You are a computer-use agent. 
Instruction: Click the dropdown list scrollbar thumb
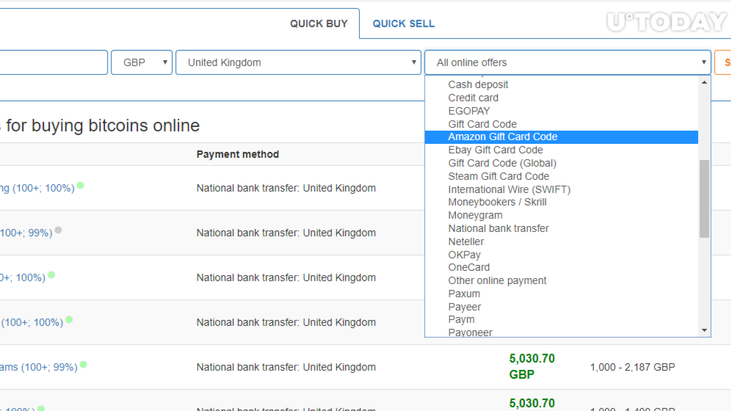704,199
